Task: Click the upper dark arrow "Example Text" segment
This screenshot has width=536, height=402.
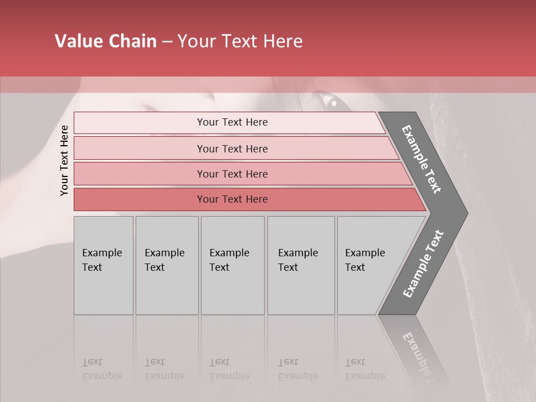Action: click(423, 159)
